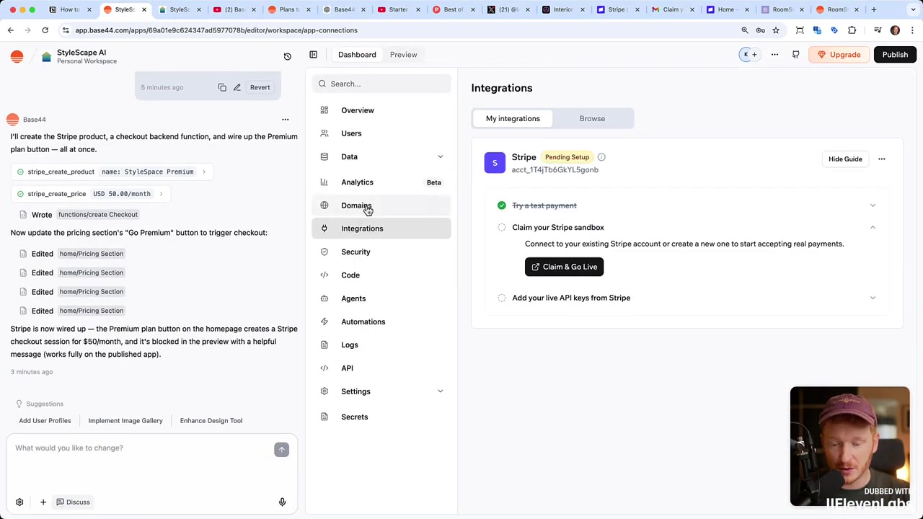Open Users section
The height and width of the screenshot is (519, 923).
tap(381, 133)
